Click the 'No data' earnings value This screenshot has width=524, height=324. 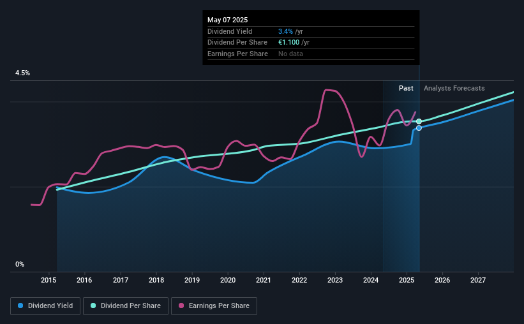290,54
